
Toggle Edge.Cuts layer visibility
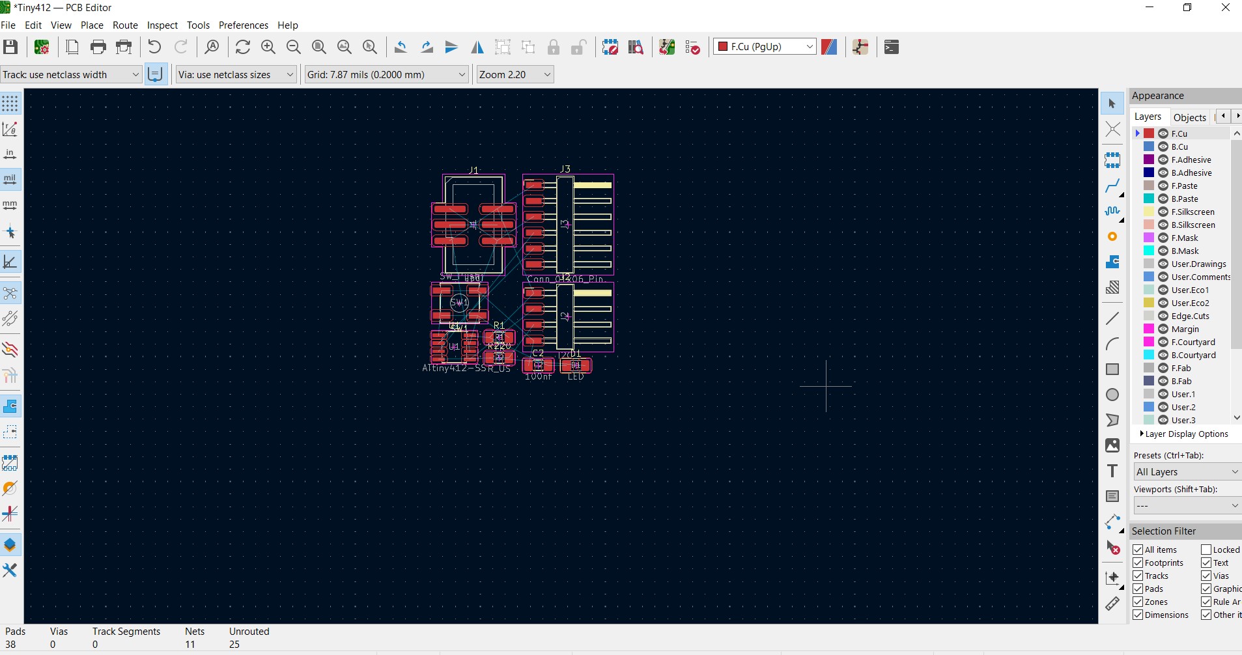click(1163, 316)
